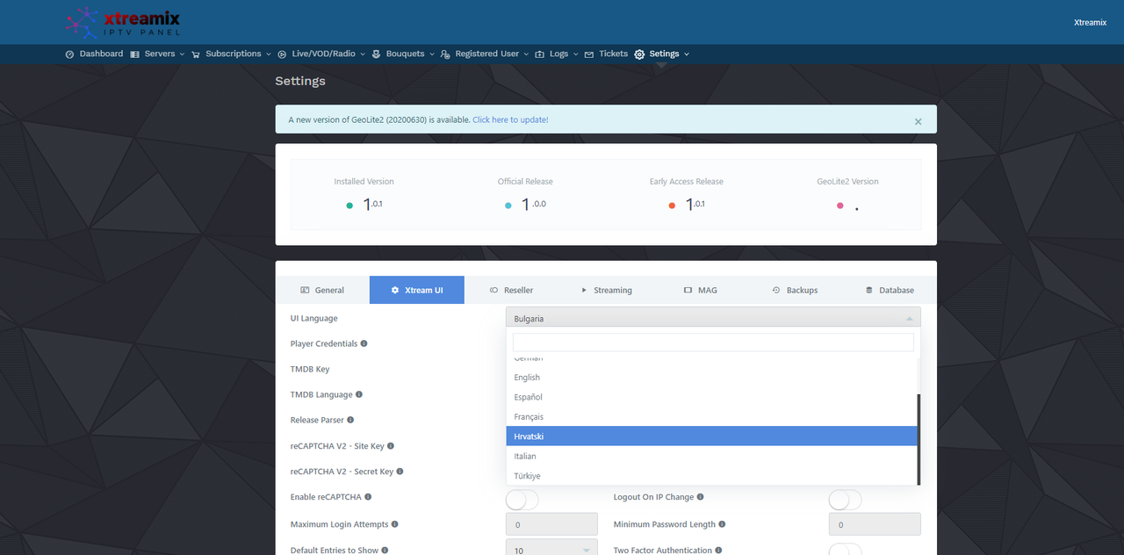The width and height of the screenshot is (1124, 555).
Task: Open the Xtreamix user account link
Action: pos(1090,23)
